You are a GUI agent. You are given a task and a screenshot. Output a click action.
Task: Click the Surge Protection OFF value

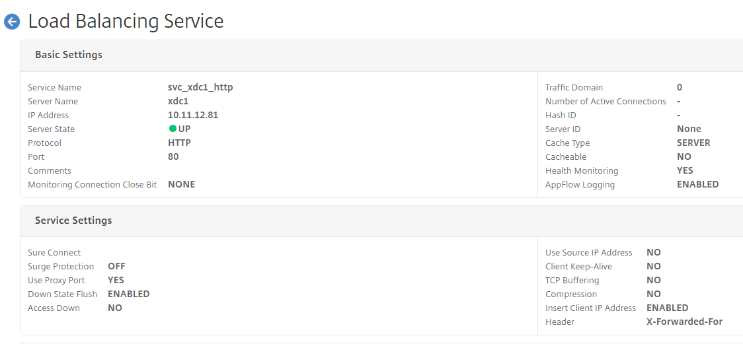pos(116,266)
